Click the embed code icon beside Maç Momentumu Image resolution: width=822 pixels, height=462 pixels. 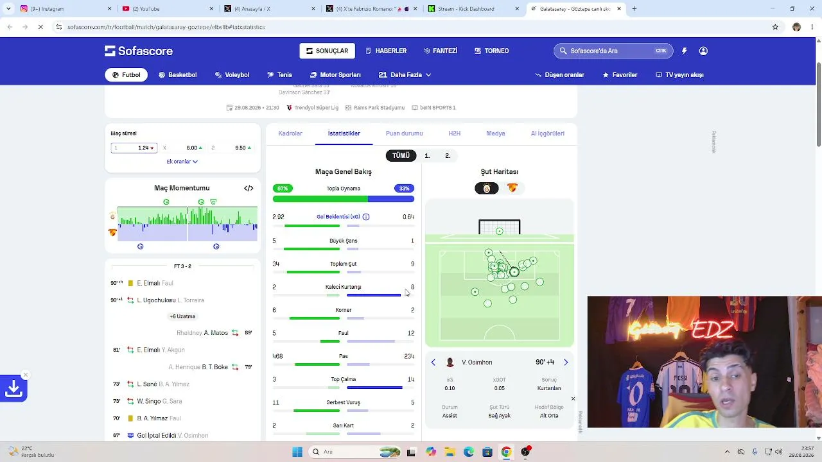tap(249, 188)
